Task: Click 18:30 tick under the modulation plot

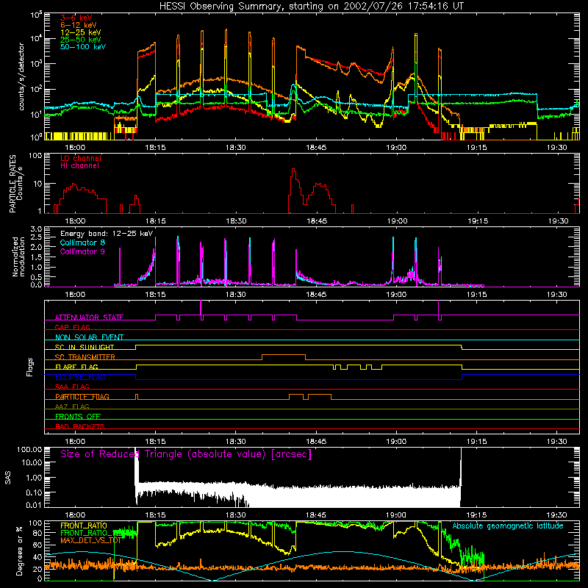Action: [235, 295]
